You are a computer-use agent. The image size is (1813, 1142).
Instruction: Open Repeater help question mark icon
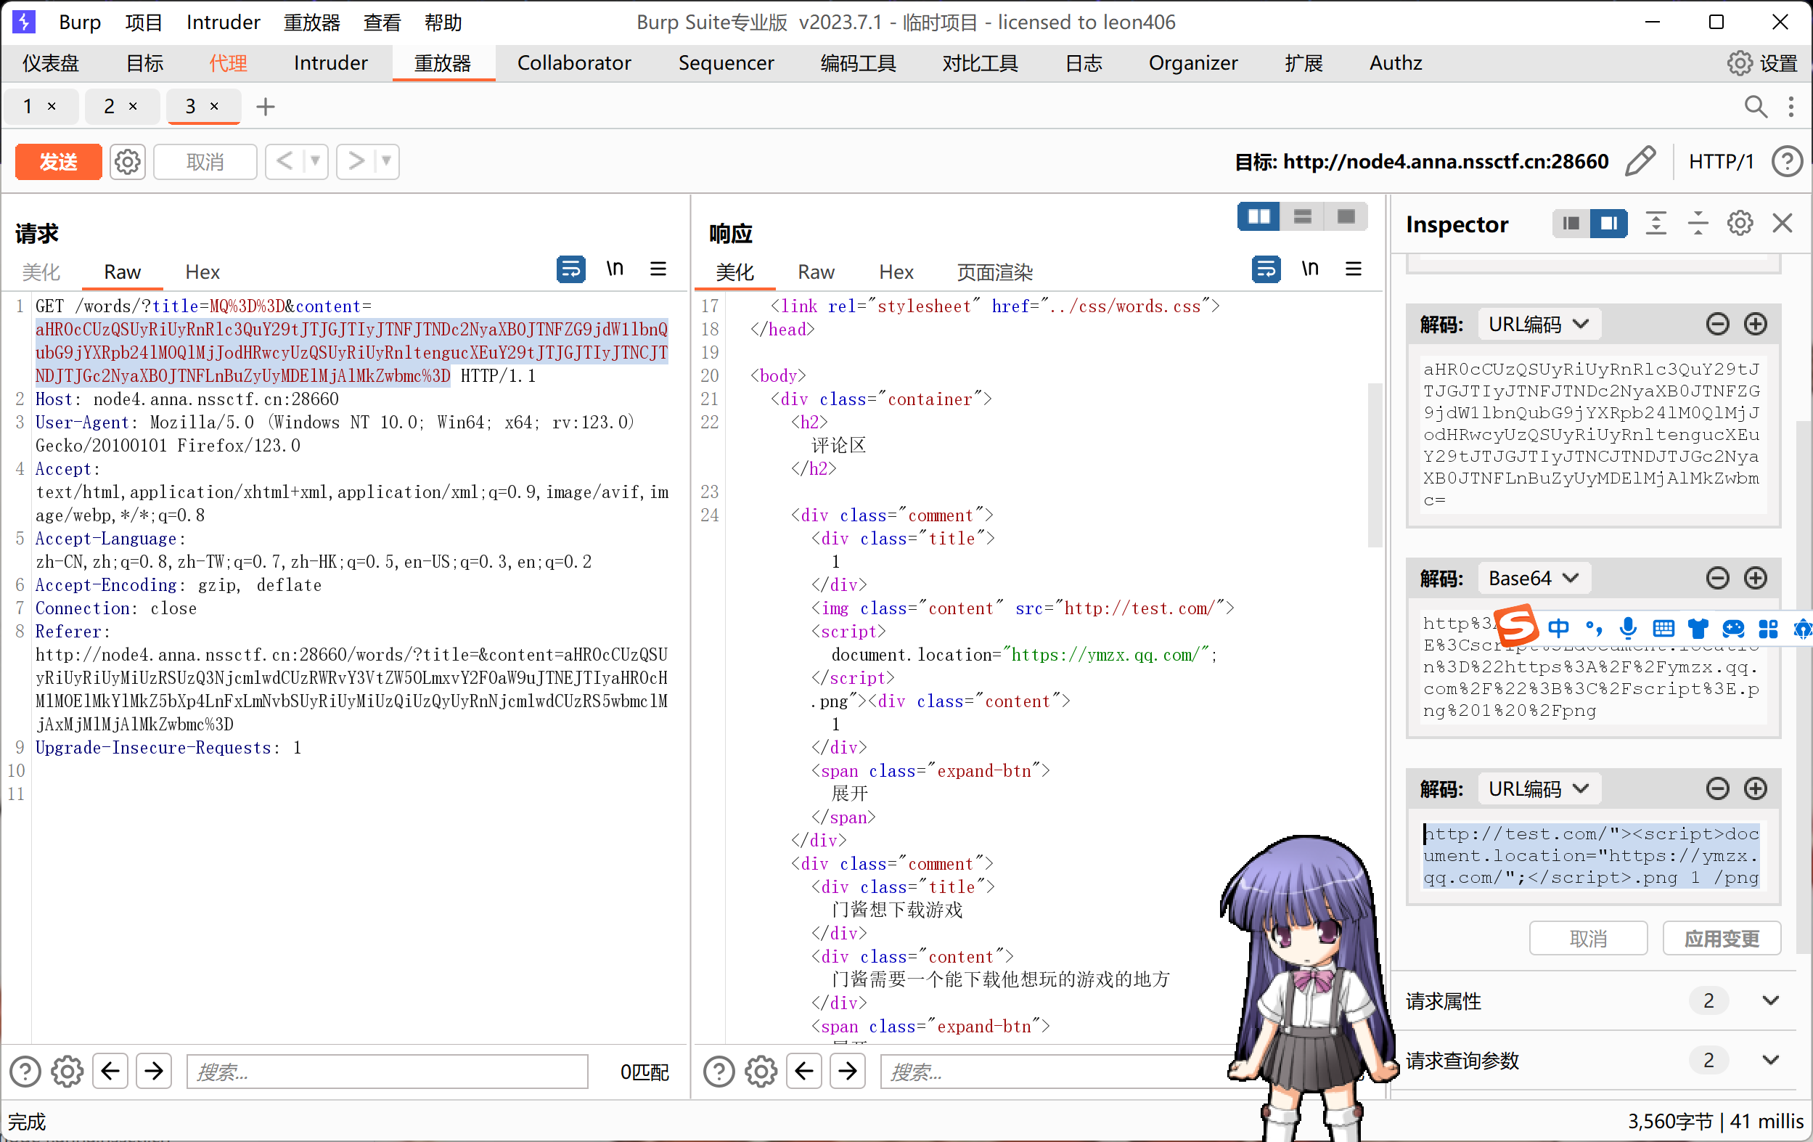[x=1786, y=161]
